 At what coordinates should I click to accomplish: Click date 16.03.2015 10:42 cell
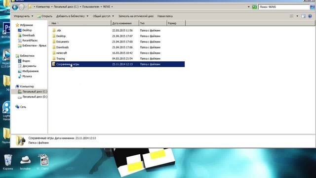coord(122,53)
